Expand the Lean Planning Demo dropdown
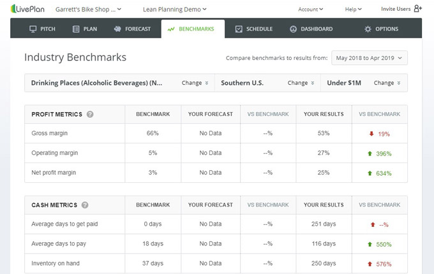Viewport: 434px width, 274px height. [x=175, y=10]
